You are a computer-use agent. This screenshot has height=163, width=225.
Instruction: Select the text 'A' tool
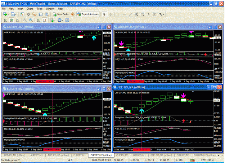click(149, 14)
